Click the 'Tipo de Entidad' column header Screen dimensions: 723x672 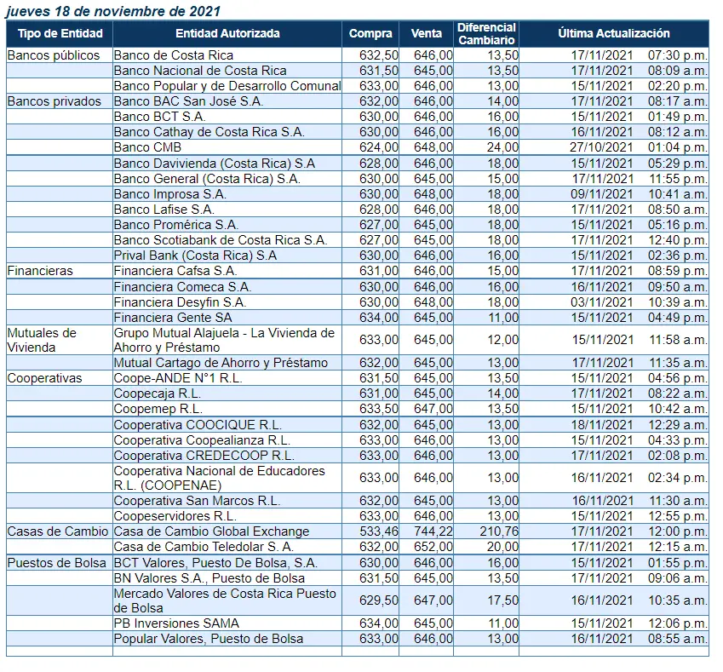60,34
